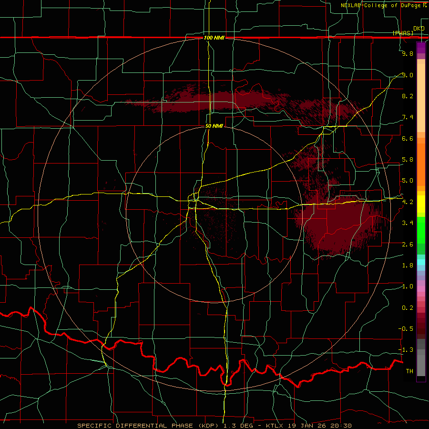
Task: Click the 5.0 scale value
Action: click(408, 181)
